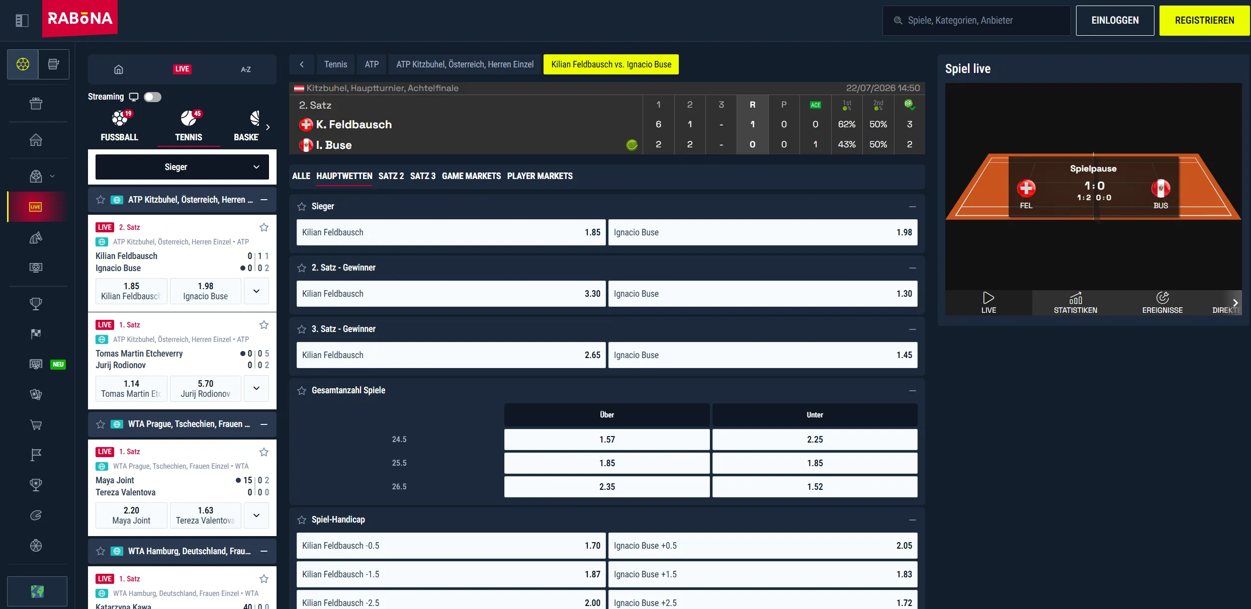Switch to GAME MARKETS tab

[x=471, y=176]
